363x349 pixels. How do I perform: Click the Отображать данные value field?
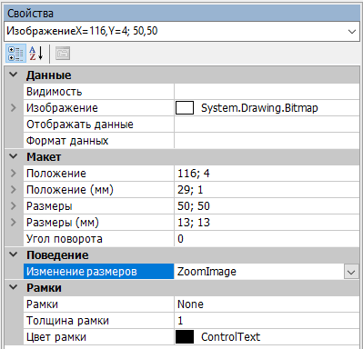267,125
